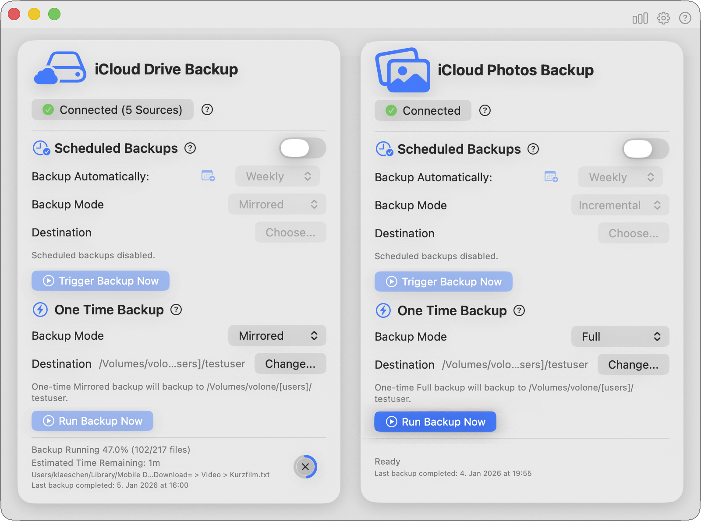701x521 pixels.
Task: Show help for Photos Scheduled Backups
Action: click(x=533, y=149)
